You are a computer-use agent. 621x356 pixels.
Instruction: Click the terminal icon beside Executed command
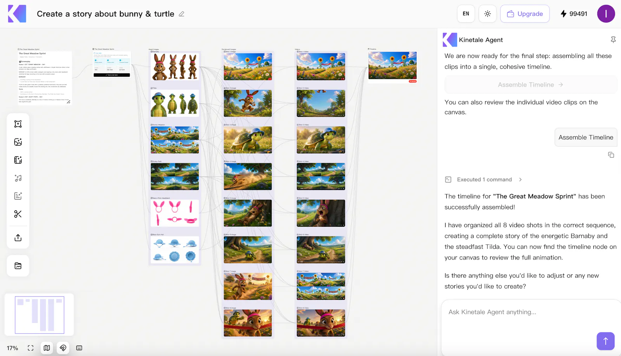448,179
